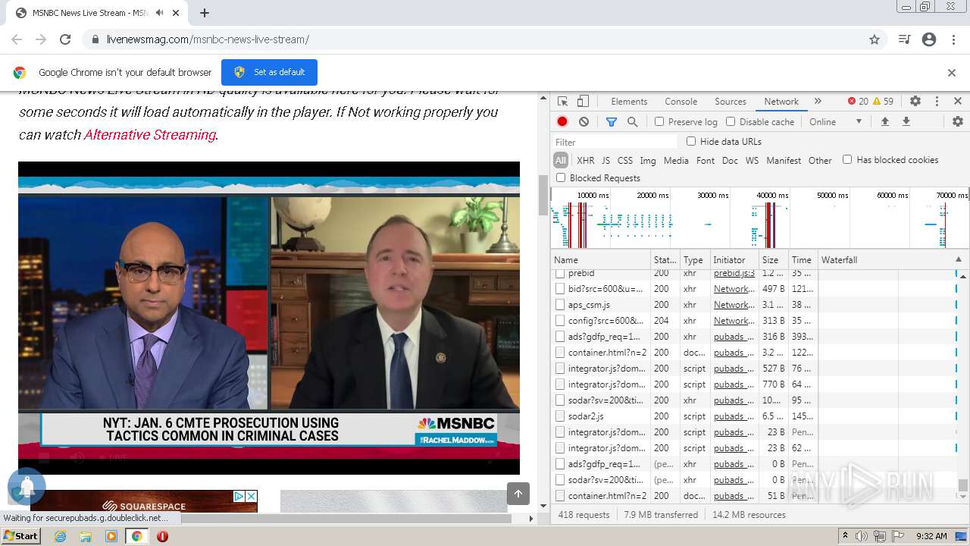Clear the network log
Viewport: 970px width, 546px height.
tap(584, 121)
